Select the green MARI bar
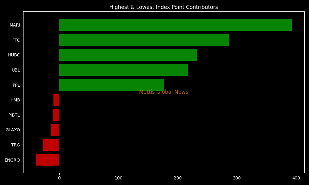The height and width of the screenshot is (185, 309). pyautogui.click(x=176, y=25)
